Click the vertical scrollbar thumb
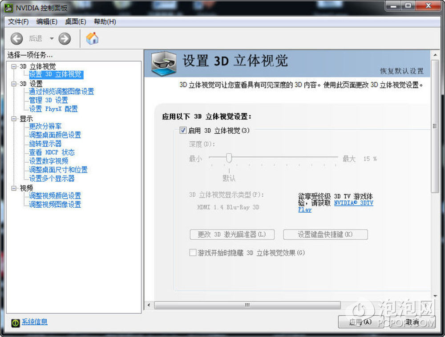This screenshot has height=337, width=445. tap(435, 126)
